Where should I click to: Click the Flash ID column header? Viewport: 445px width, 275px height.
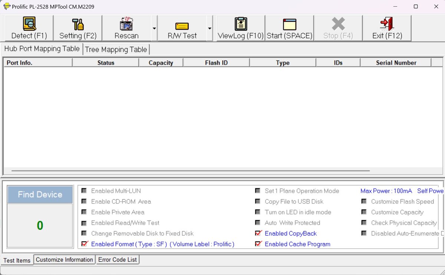216,63
